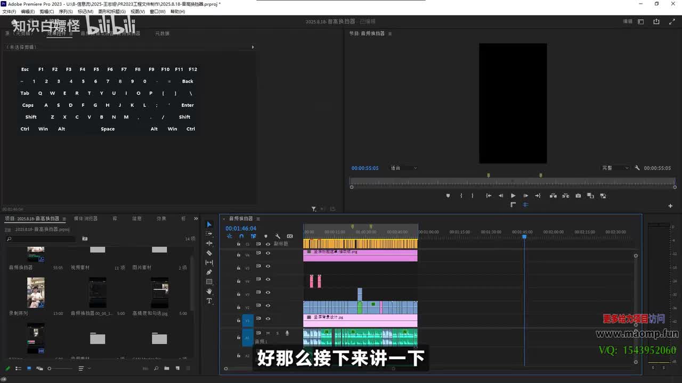
Task: Open the button editor plus icon
Action: 670,206
